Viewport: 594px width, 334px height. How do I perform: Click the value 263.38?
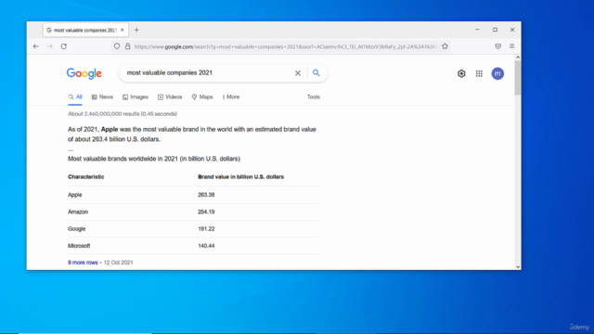click(206, 195)
